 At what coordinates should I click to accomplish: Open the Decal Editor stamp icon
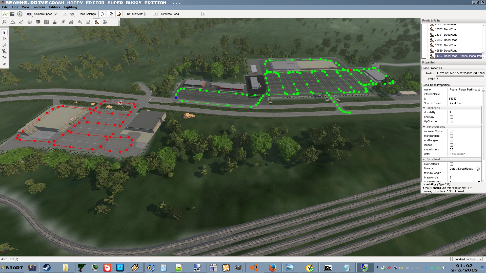[55, 22]
